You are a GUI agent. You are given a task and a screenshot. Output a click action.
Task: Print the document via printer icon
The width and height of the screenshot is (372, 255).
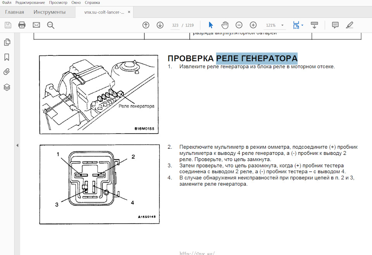22,25
